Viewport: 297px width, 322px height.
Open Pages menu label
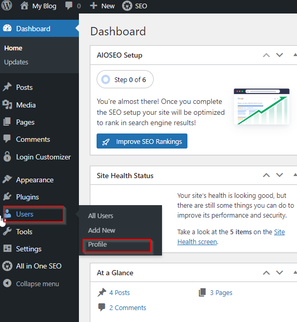[x=25, y=123]
